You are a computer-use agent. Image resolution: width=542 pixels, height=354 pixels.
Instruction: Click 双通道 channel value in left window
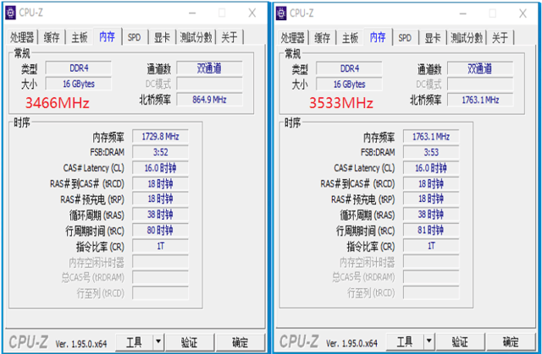click(x=209, y=68)
